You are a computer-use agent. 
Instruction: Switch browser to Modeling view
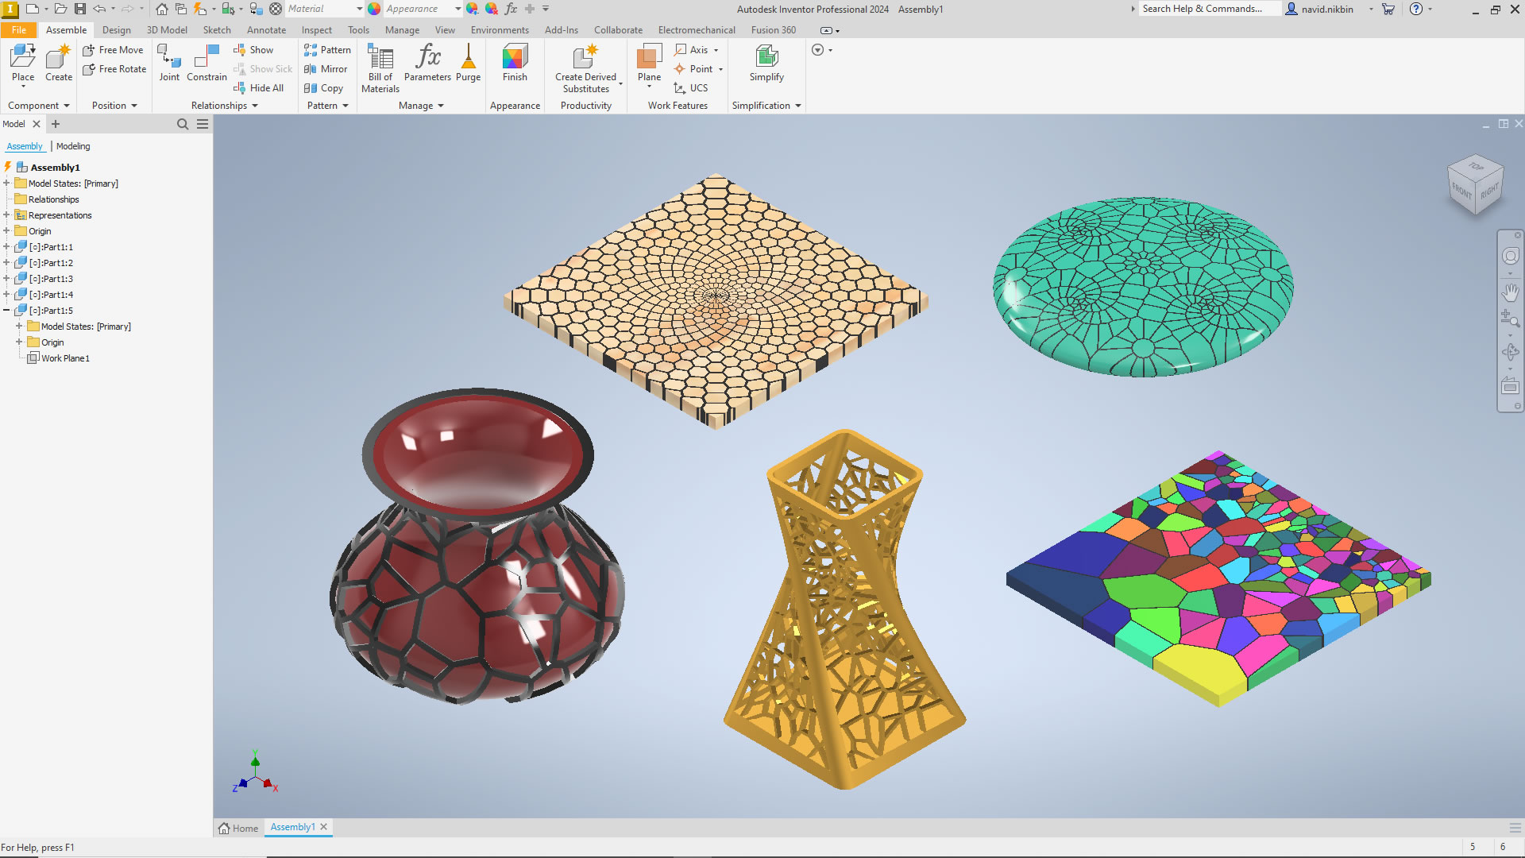[73, 146]
